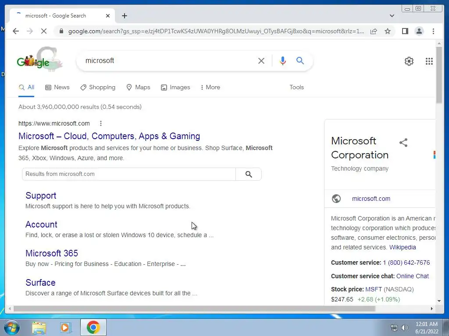Open the MSFT stock ticker link
This screenshot has width=449, height=336.
click(374, 289)
